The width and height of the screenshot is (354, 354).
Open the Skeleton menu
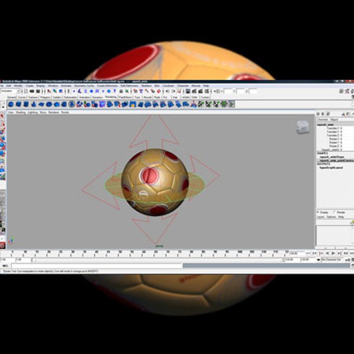(146, 86)
